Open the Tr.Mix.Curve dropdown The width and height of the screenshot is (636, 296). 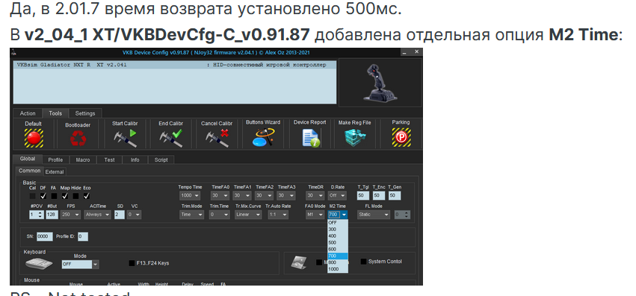pyautogui.click(x=248, y=215)
